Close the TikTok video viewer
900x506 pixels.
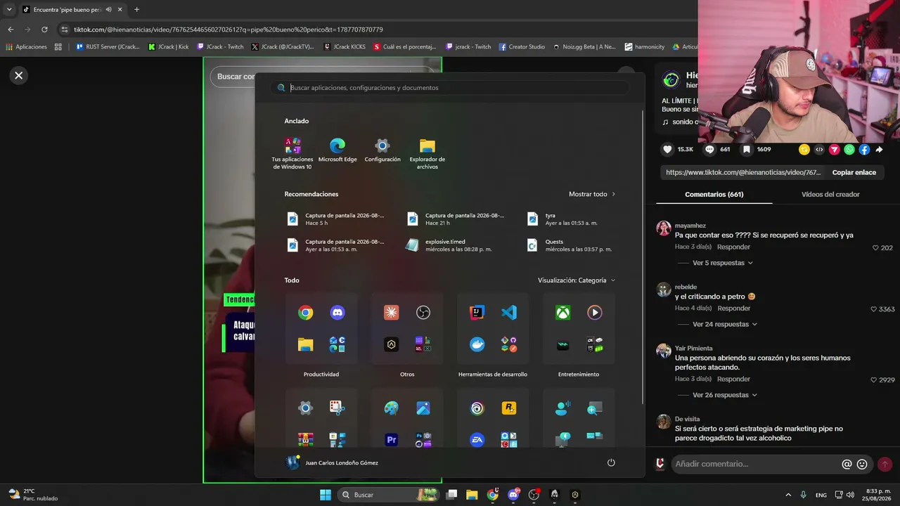pyautogui.click(x=19, y=75)
